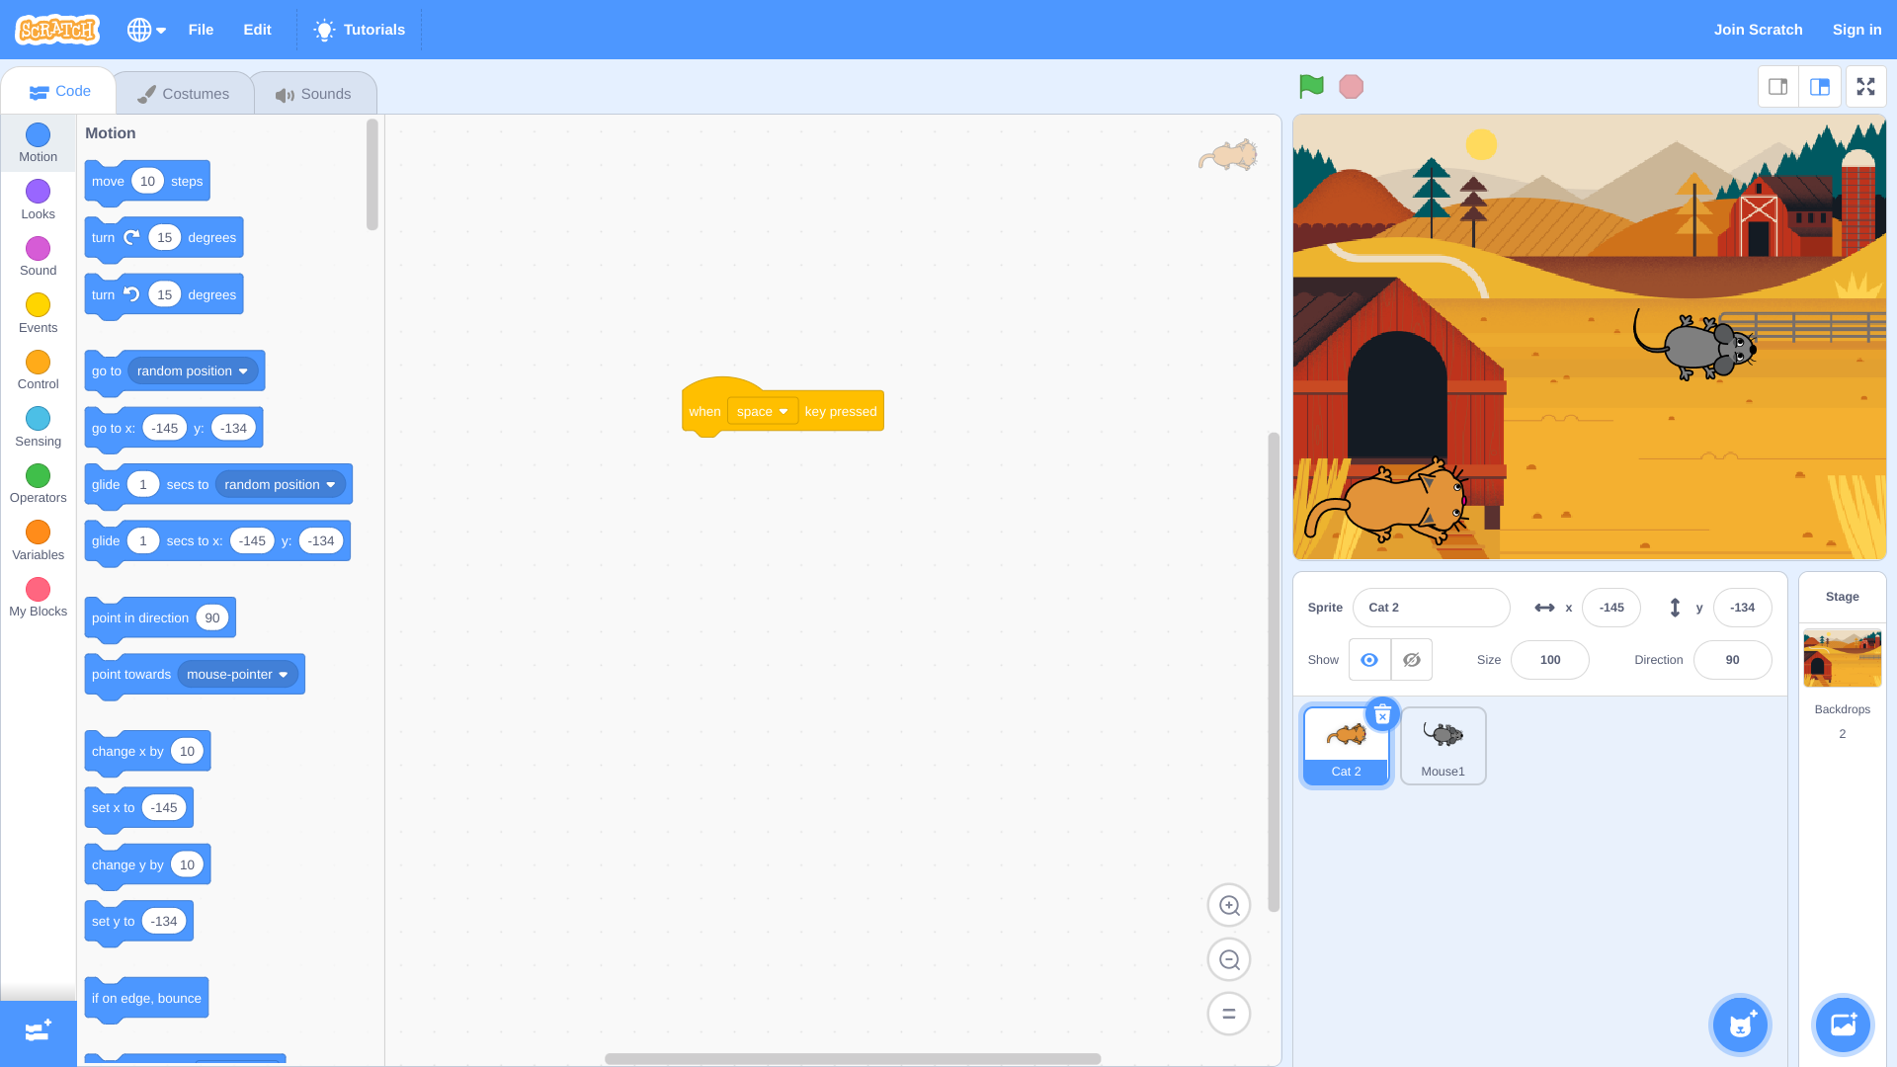Edit the sprite Direction field
The width and height of the screenshot is (1897, 1067).
pyautogui.click(x=1732, y=660)
